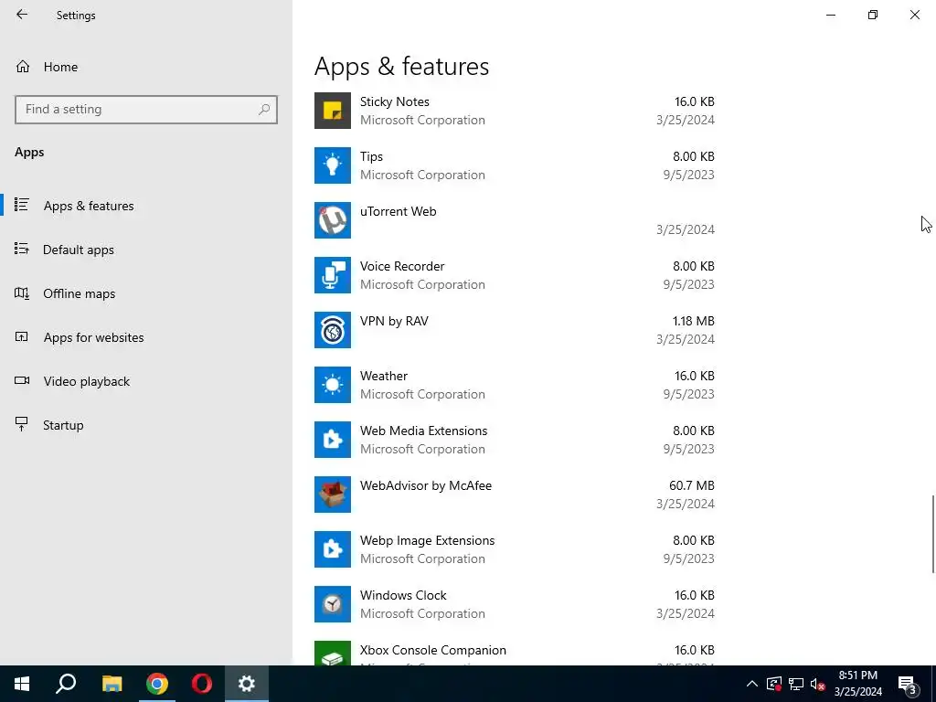Launch Opera browser from the taskbar

pyautogui.click(x=202, y=684)
